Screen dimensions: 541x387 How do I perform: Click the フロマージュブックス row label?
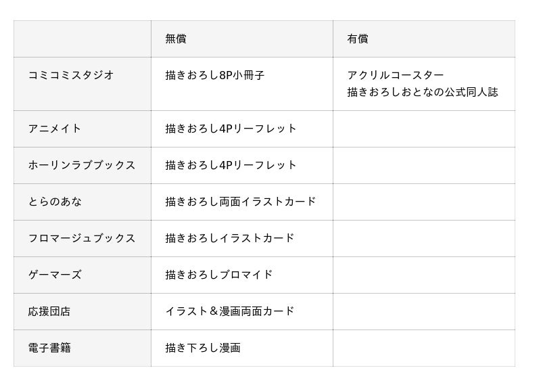pyautogui.click(x=83, y=239)
